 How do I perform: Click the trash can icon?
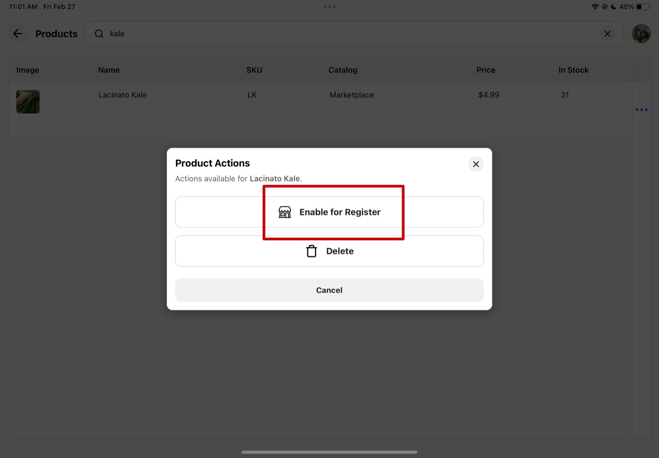pyautogui.click(x=311, y=251)
